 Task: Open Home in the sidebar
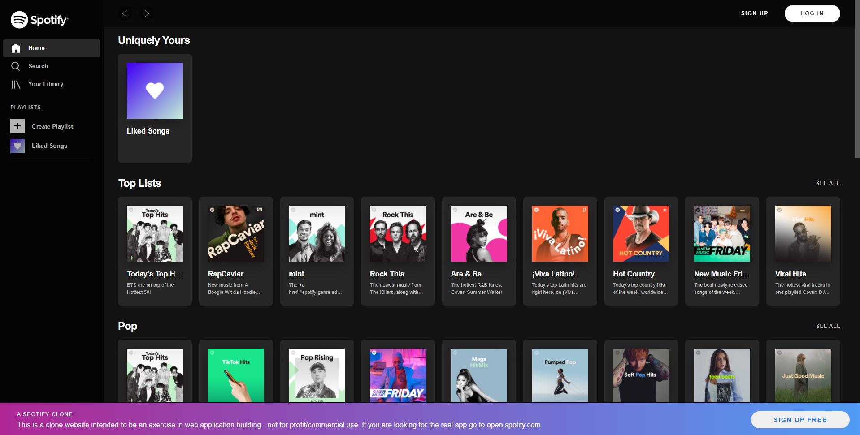pyautogui.click(x=52, y=48)
